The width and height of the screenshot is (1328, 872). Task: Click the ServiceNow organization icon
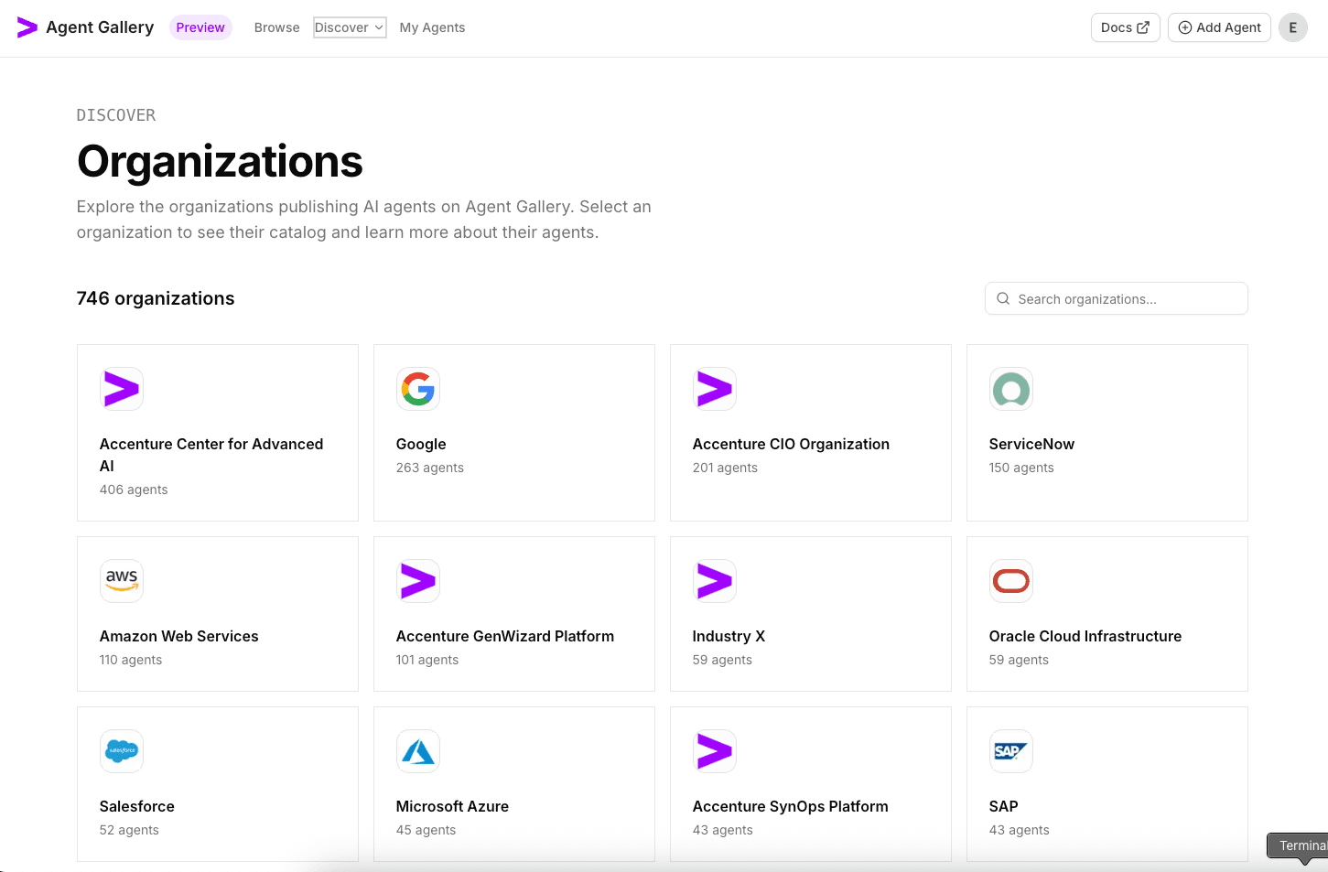click(1011, 389)
